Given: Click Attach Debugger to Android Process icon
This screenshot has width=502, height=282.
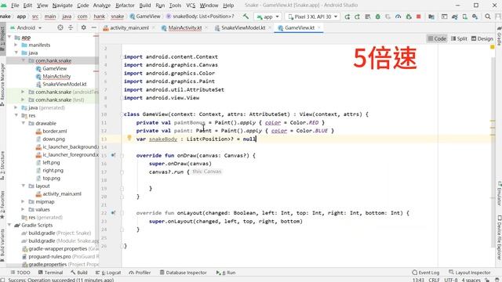Looking at the screenshot, I should coord(409,16).
